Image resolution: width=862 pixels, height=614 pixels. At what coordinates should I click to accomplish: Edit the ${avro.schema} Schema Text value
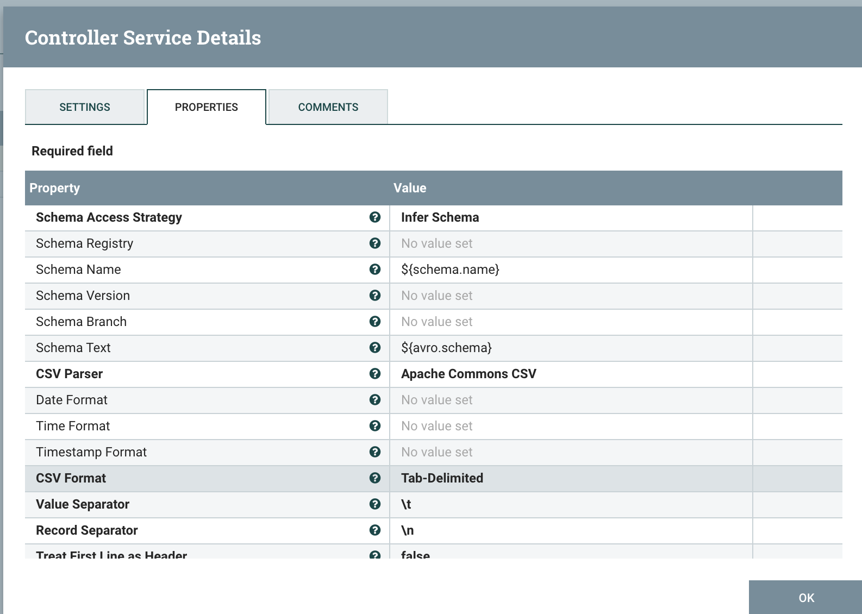pyautogui.click(x=571, y=348)
